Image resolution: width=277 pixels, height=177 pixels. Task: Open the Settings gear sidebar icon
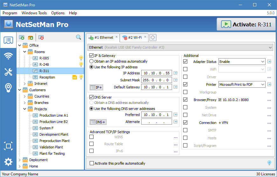[8, 162]
